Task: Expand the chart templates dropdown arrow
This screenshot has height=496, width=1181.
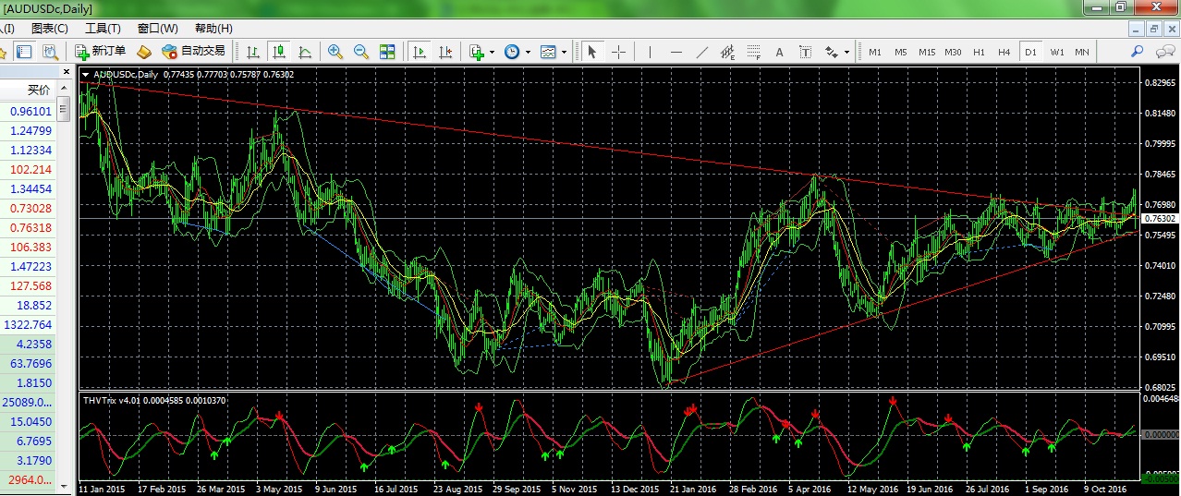Action: [x=564, y=53]
